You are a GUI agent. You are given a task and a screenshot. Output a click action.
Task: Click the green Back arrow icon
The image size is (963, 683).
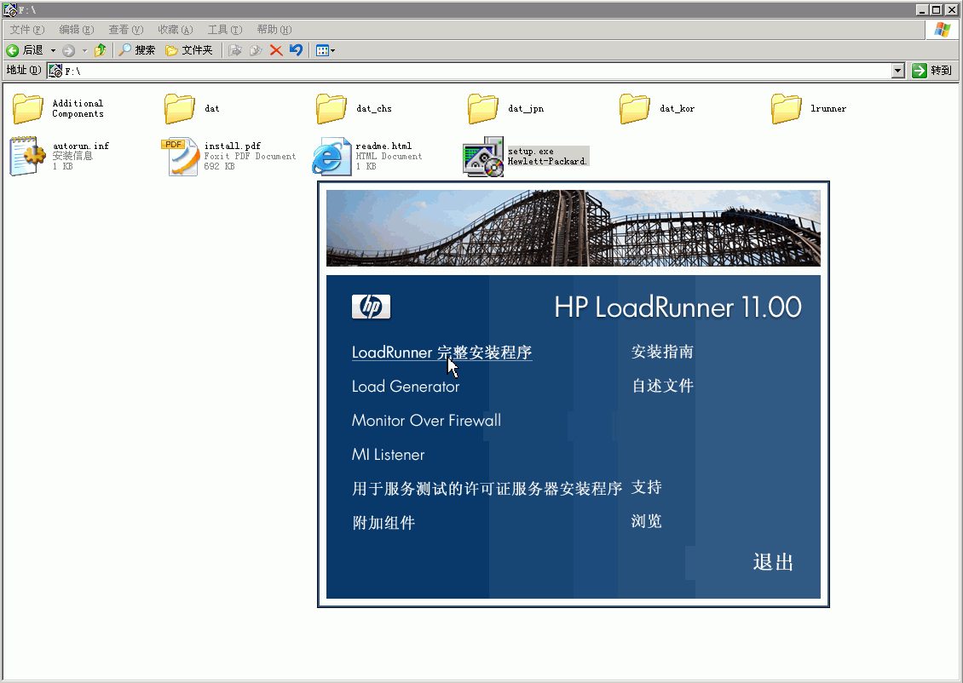point(12,50)
